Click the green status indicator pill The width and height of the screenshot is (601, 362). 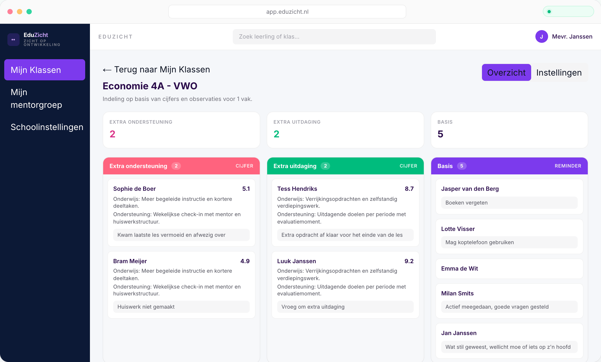[x=568, y=12]
